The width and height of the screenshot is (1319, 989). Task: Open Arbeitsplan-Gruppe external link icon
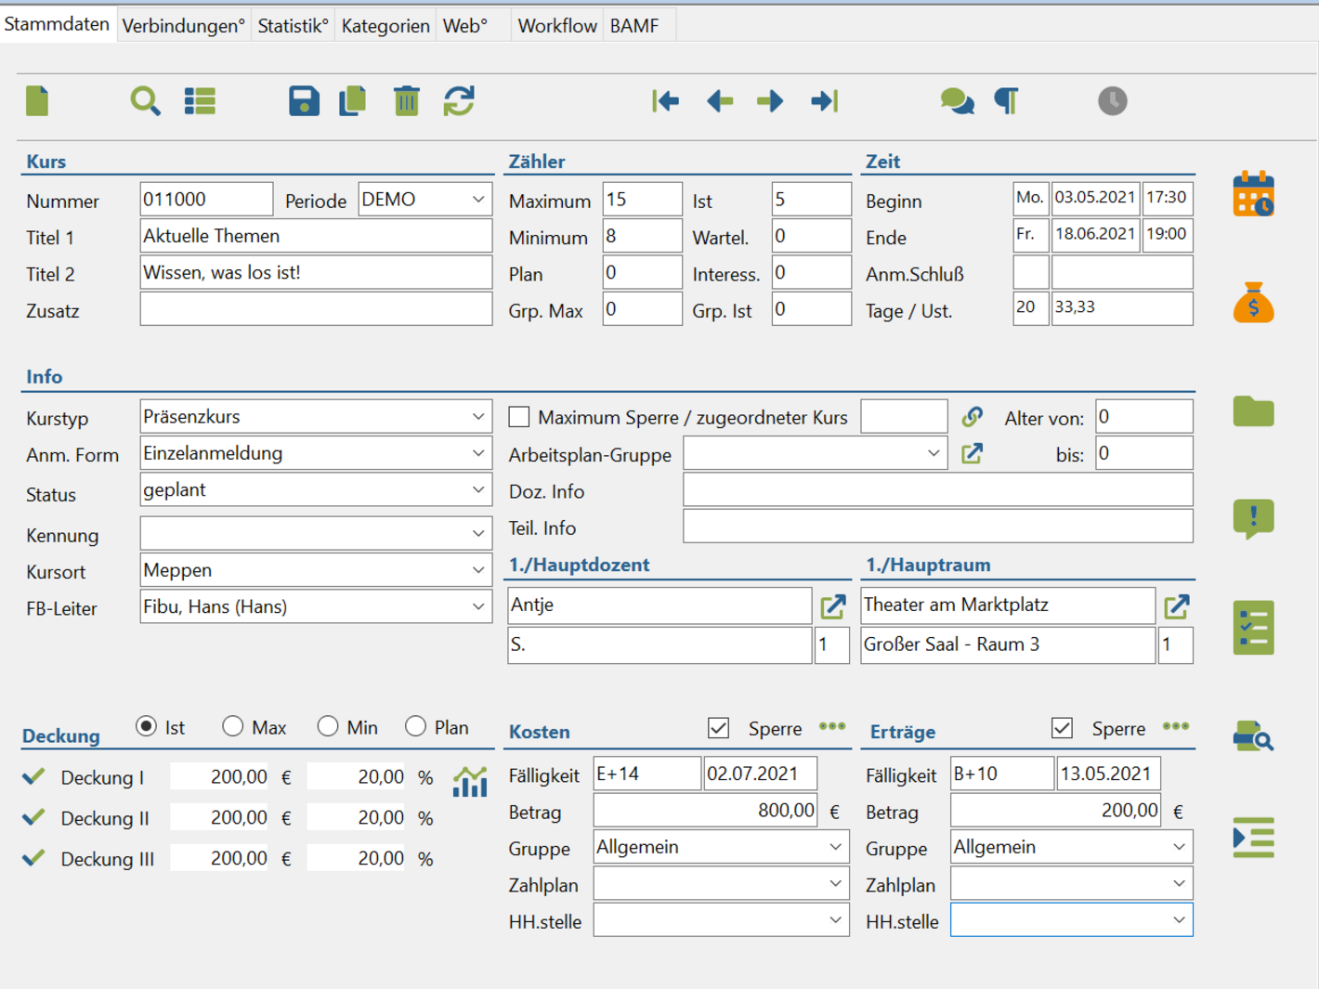[972, 453]
